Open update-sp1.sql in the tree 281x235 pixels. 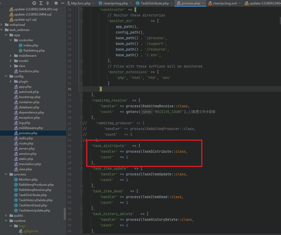pyautogui.click(x=25, y=20)
